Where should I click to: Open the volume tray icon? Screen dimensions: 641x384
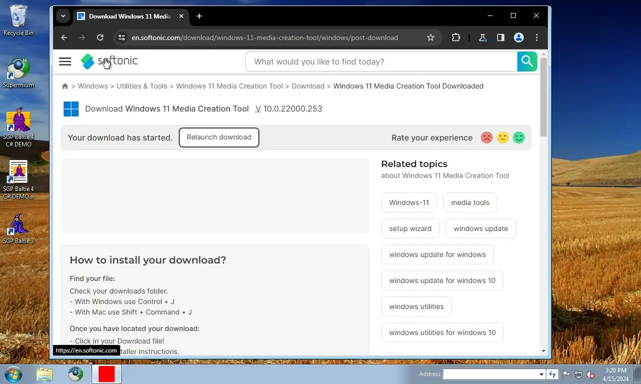[x=590, y=374]
